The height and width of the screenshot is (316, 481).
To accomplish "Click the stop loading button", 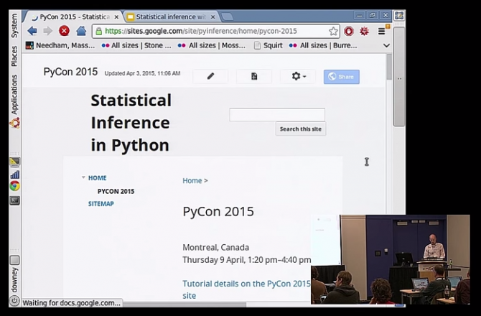I will point(65,31).
